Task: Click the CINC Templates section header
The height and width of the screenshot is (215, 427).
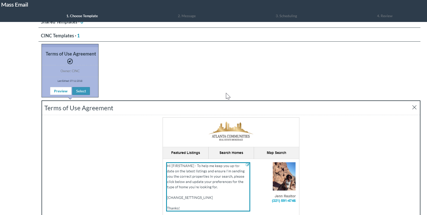Action: point(60,36)
